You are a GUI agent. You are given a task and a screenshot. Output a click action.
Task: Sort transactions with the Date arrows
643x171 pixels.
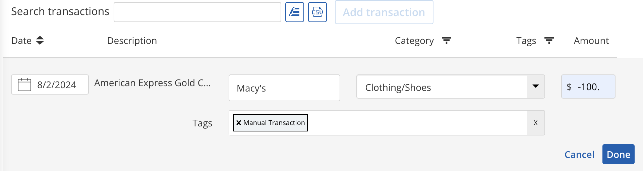pos(40,41)
